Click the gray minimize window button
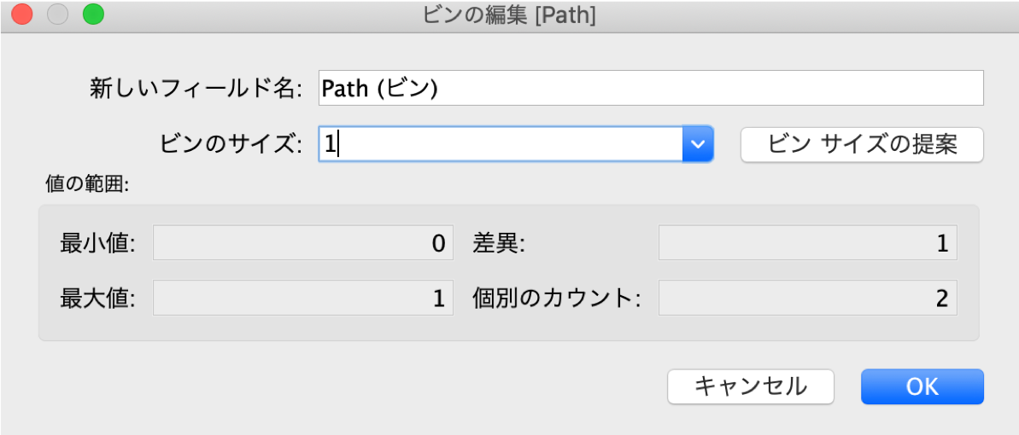Viewport: 1019px width, 435px height. click(x=57, y=14)
